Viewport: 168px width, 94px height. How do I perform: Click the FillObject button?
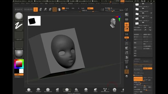[19, 77]
